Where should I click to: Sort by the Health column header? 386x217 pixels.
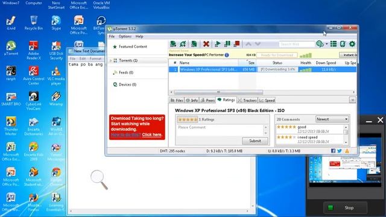click(306, 63)
